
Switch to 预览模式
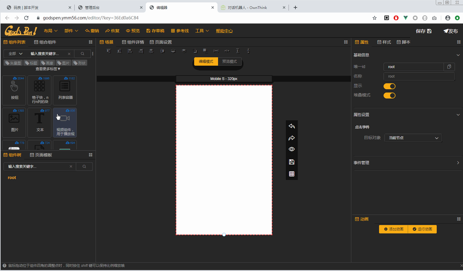click(x=229, y=61)
